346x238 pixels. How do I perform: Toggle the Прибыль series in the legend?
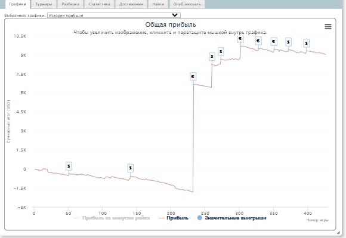pos(177,218)
